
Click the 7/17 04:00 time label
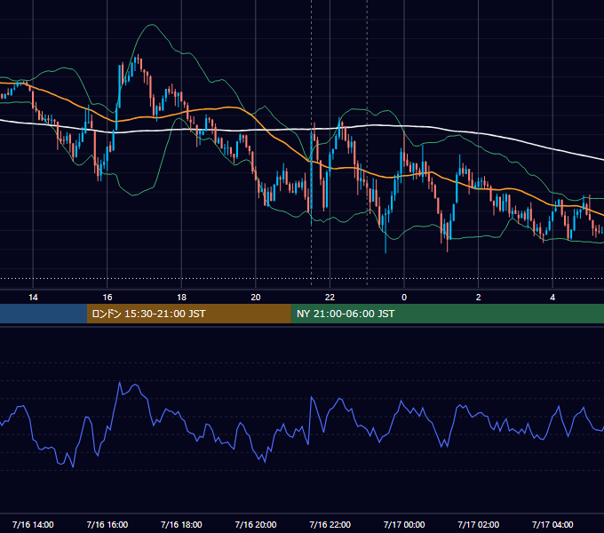click(552, 524)
